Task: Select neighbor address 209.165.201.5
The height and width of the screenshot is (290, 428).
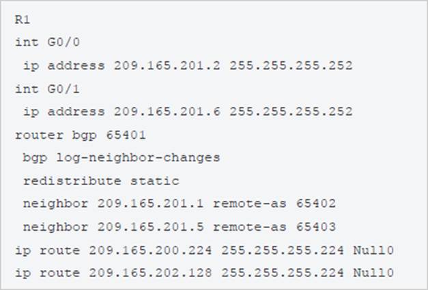Action: click(x=151, y=227)
